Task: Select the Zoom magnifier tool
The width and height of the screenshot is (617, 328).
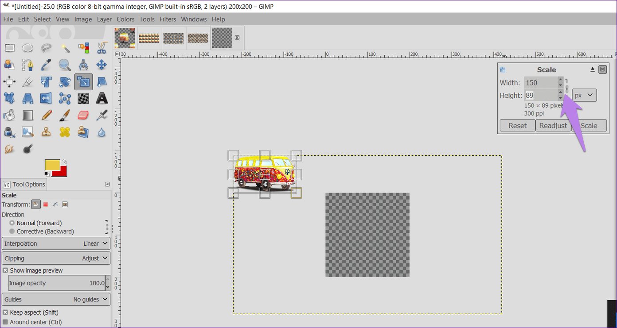Action: click(x=65, y=65)
